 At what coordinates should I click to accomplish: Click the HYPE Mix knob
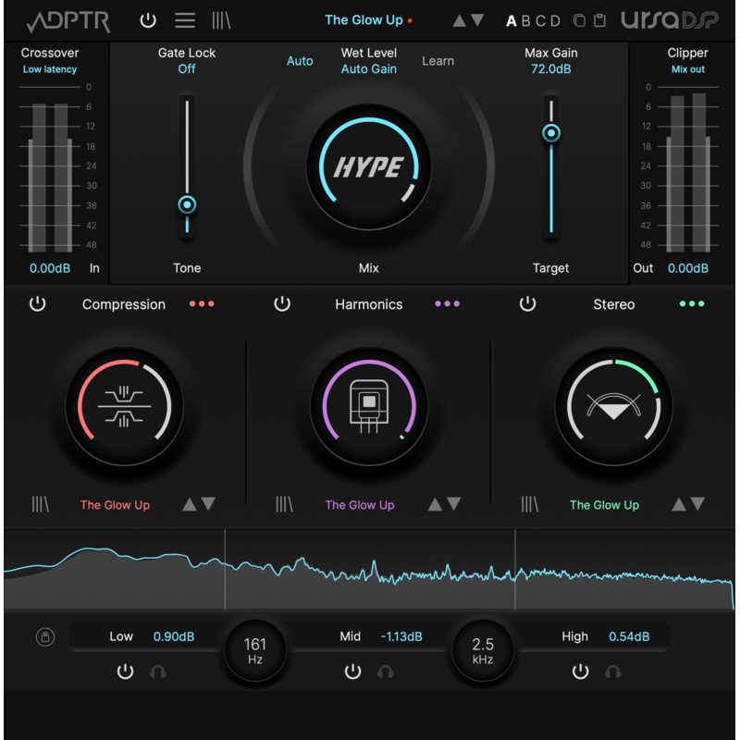pos(368,166)
